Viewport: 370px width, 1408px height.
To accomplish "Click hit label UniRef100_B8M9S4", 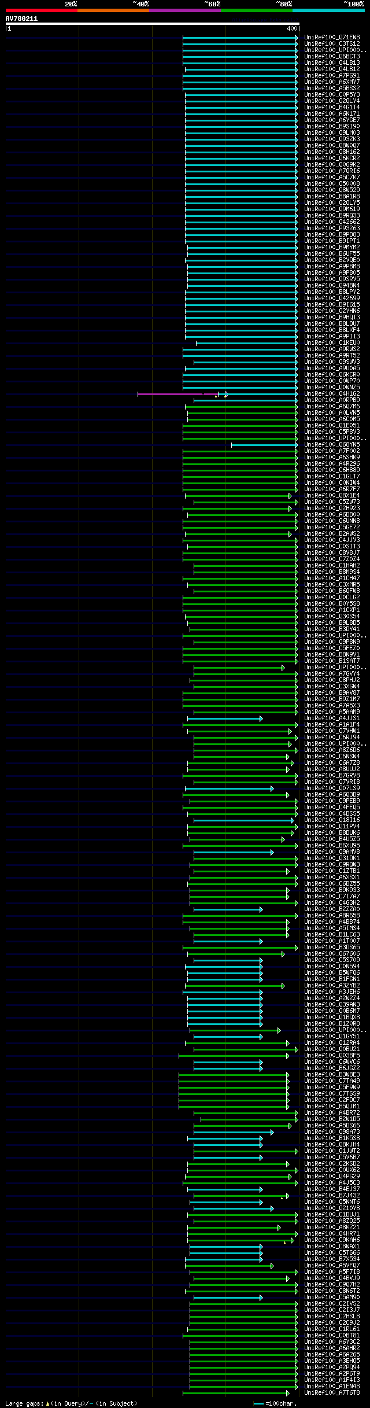I will point(332,572).
